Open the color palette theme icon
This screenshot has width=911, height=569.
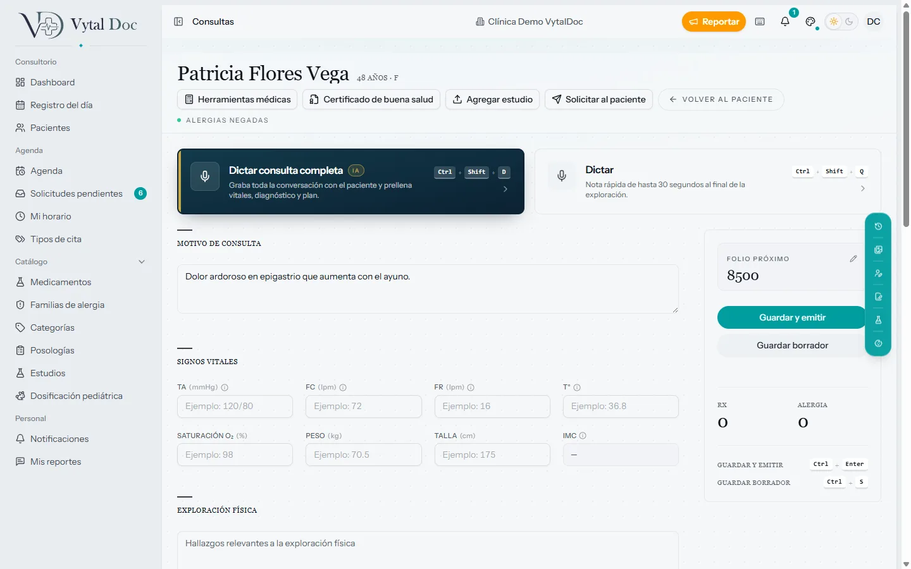(810, 21)
